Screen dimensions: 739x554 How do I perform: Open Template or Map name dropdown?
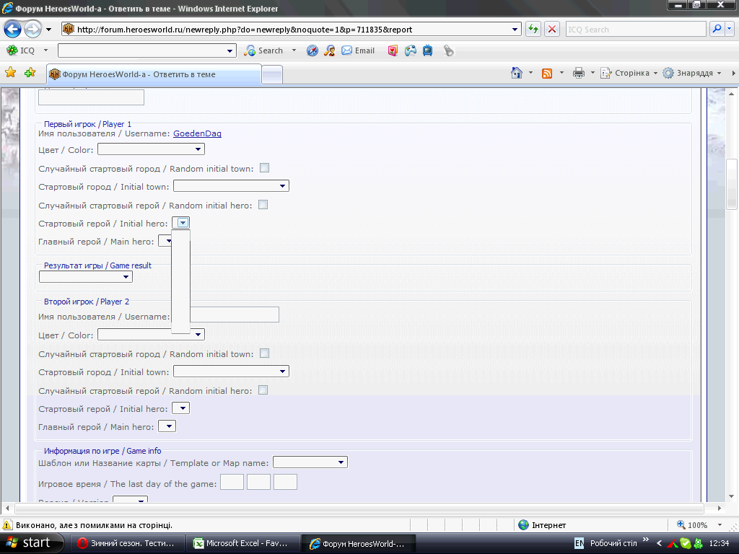[310, 462]
